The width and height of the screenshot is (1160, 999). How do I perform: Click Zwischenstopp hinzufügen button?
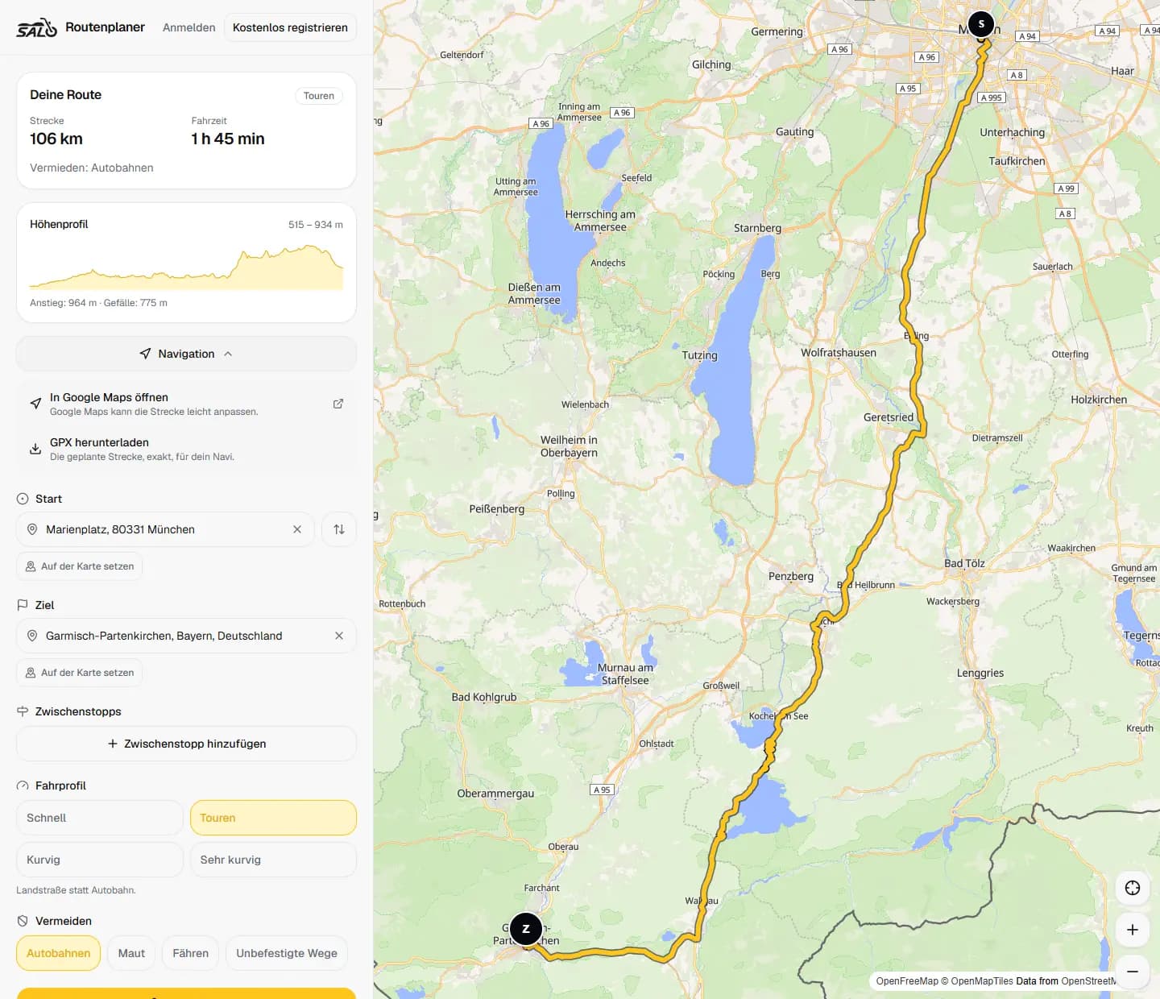[186, 744]
